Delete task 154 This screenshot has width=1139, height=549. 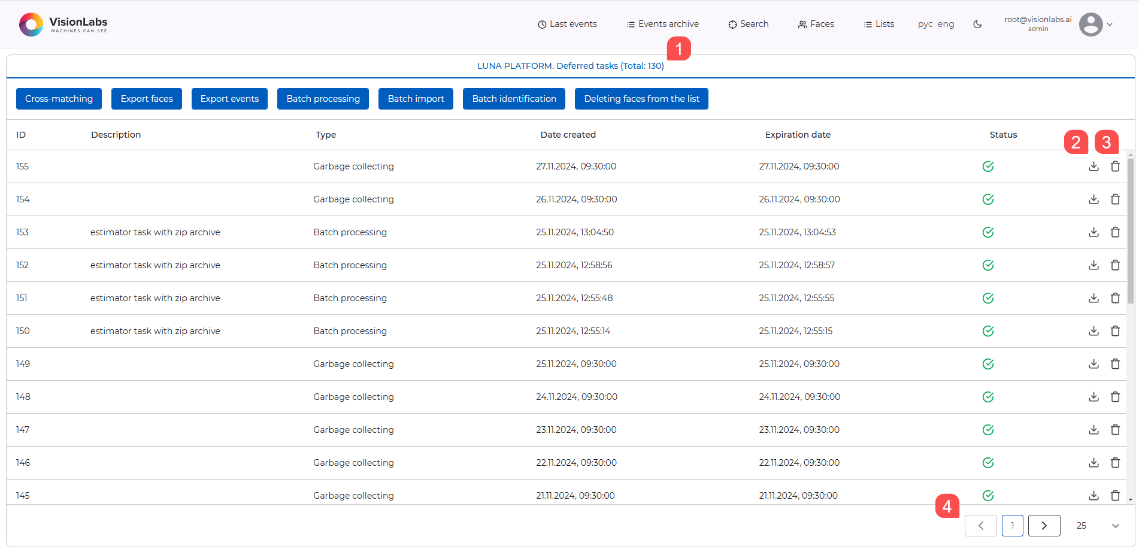tap(1115, 199)
